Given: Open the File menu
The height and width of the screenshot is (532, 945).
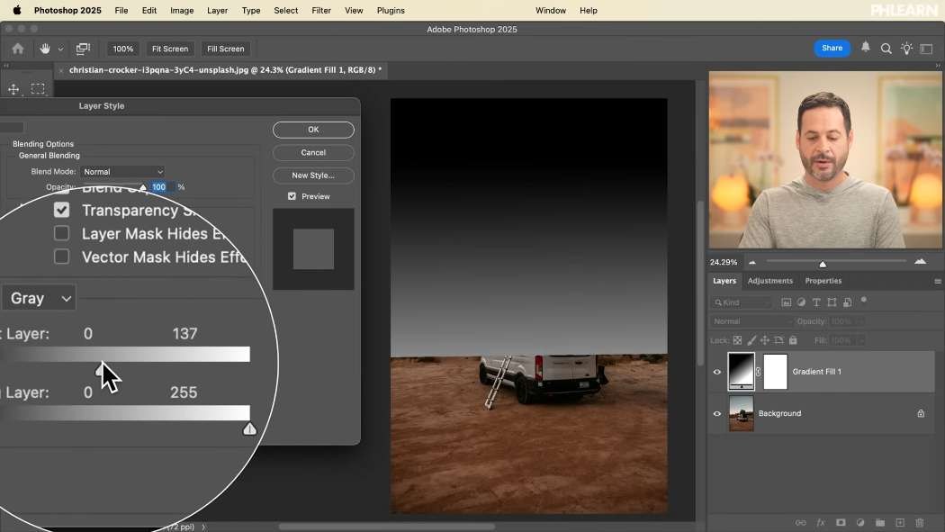Looking at the screenshot, I should coord(121,10).
